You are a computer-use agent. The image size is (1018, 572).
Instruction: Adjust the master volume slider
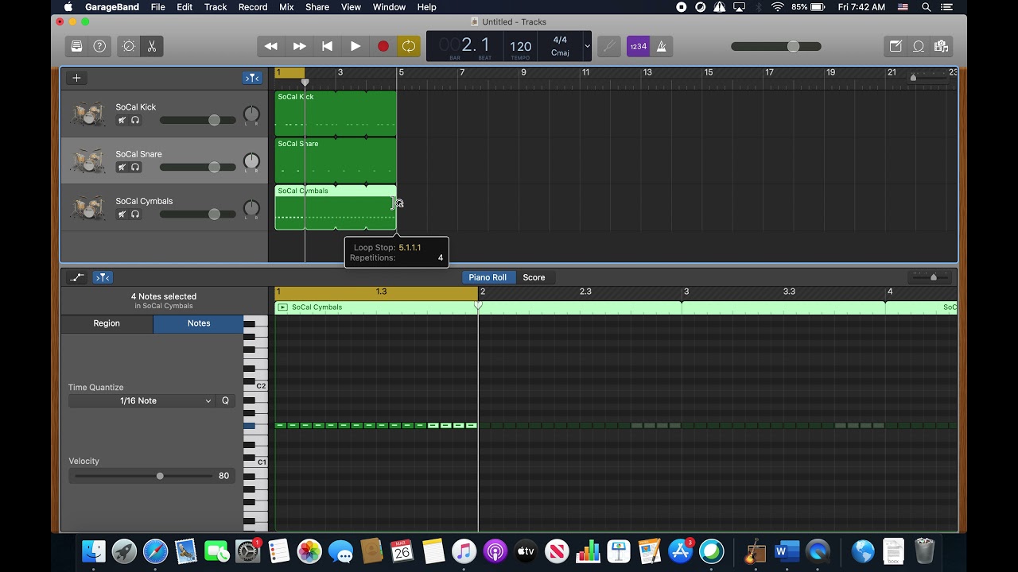point(775,46)
